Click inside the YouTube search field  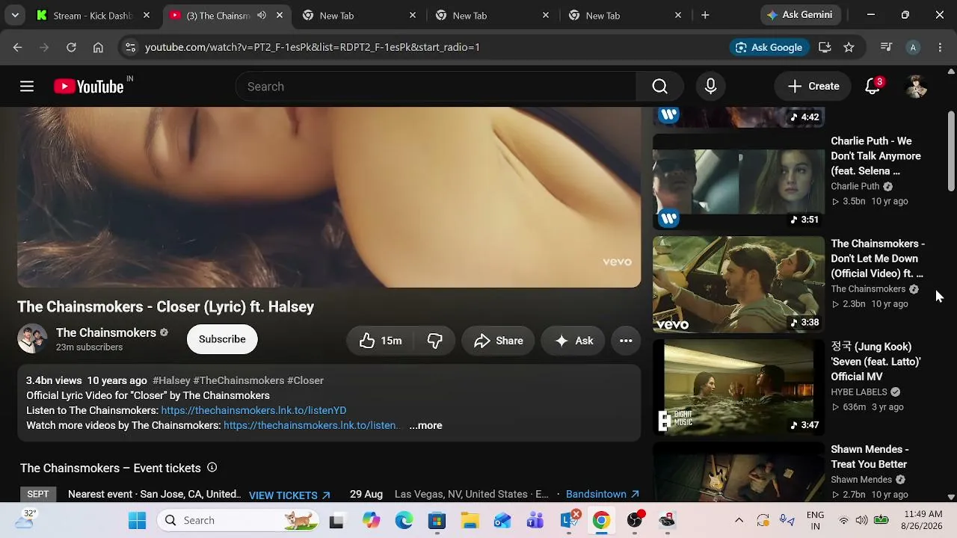(x=435, y=87)
